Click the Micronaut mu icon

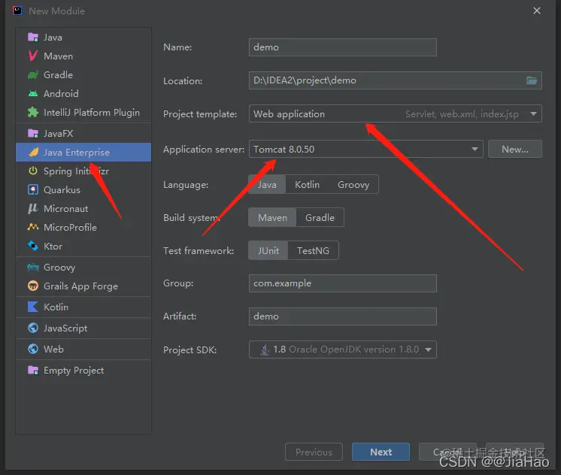pyautogui.click(x=33, y=208)
